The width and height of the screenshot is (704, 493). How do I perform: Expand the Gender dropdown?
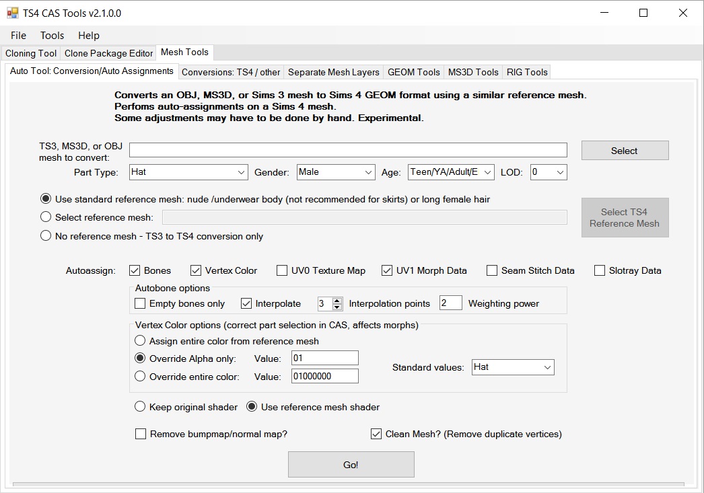point(368,172)
